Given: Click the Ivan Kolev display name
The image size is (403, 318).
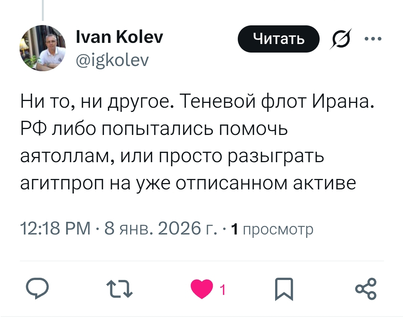Looking at the screenshot, I should tap(119, 37).
